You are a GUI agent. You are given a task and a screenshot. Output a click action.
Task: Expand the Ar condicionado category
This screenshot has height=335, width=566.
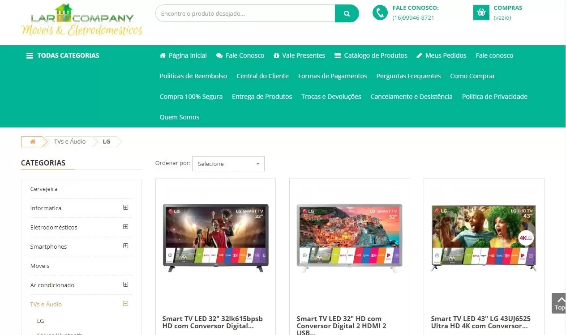[125, 284]
